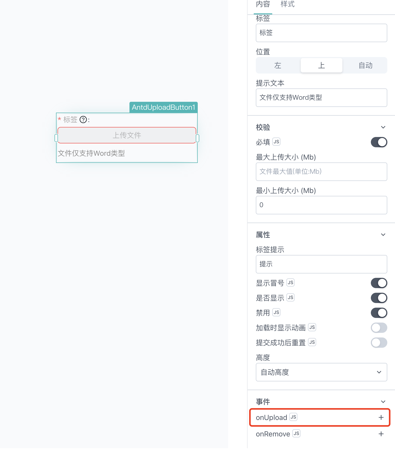This screenshot has height=458, width=395.
Task: Enable the 提交成功后重置 switch
Action: (x=379, y=343)
